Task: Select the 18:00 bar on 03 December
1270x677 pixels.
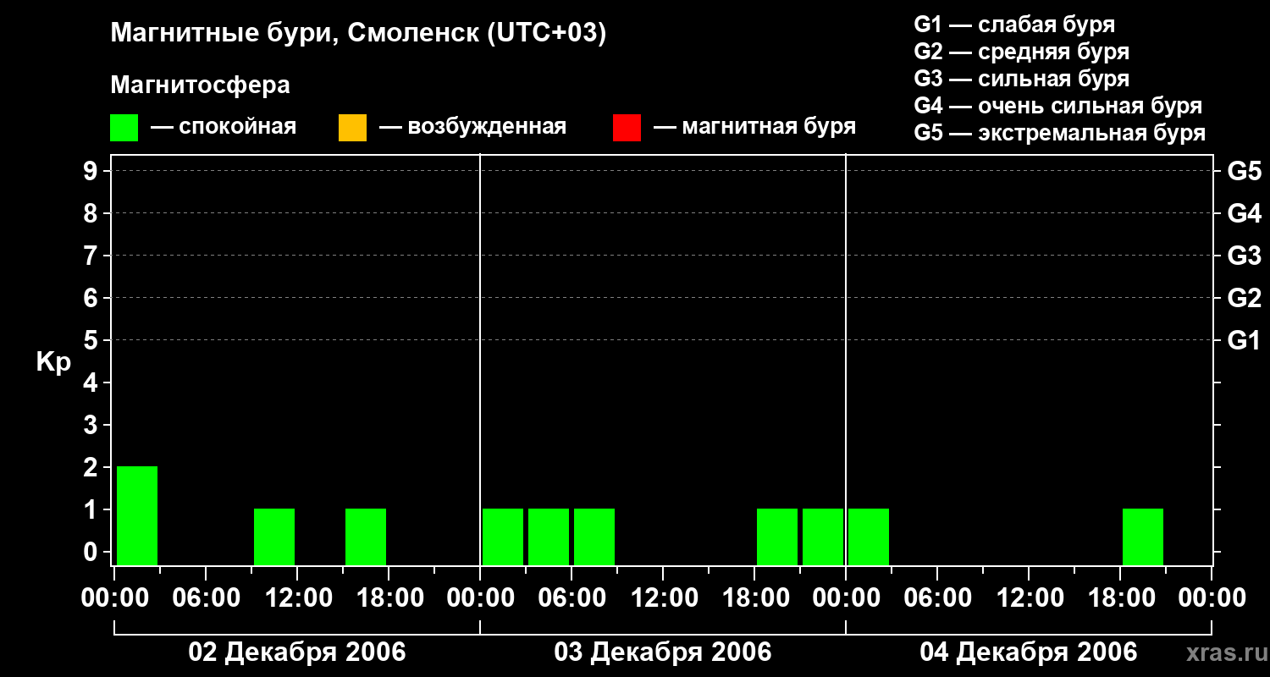Action: (x=777, y=537)
